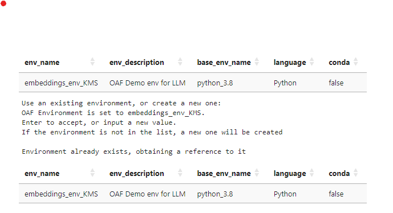Click the conda column sort arrows in the upper table

click(x=356, y=62)
